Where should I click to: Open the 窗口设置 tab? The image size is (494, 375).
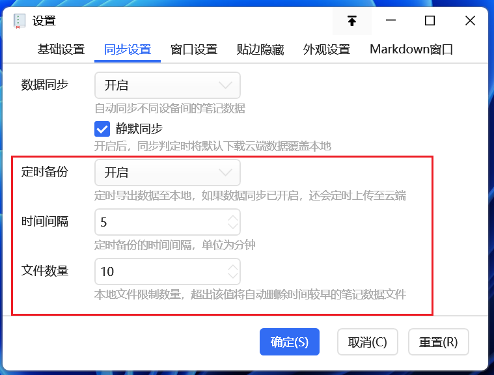(x=194, y=49)
